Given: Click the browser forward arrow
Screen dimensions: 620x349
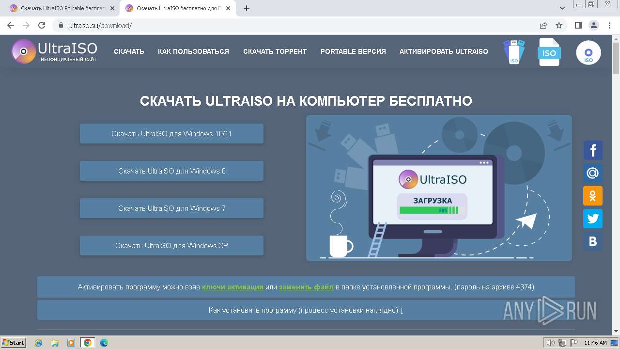Looking at the screenshot, I should pos(26,25).
